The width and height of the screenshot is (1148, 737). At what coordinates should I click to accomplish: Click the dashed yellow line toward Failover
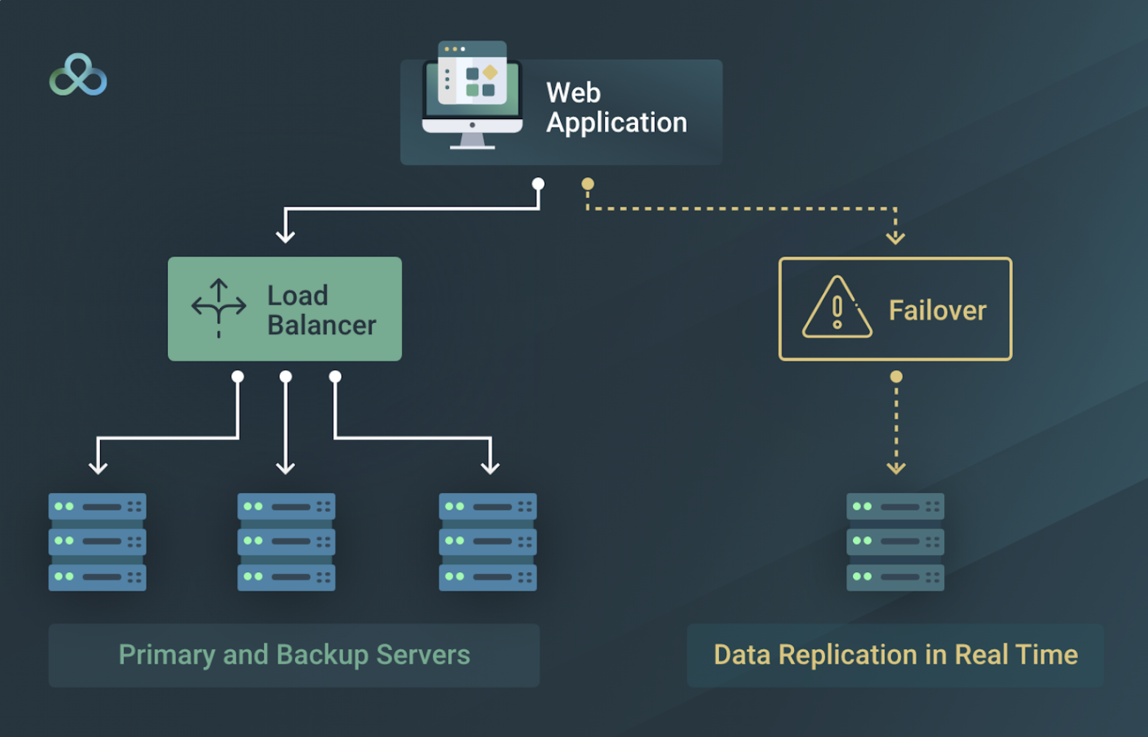click(736, 208)
